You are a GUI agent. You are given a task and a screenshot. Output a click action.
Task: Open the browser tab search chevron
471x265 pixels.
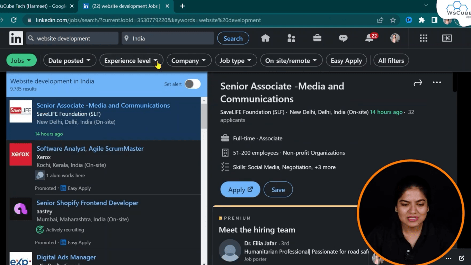pos(426,5)
